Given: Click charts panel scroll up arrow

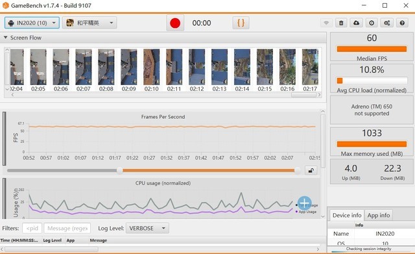Looking at the screenshot, I should (x=323, y=111).
